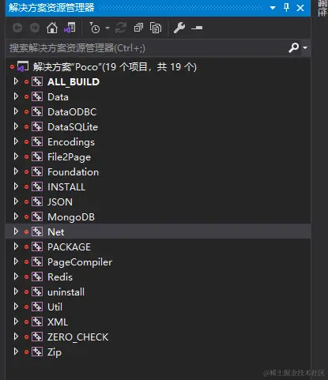
Task: Click the Collapse All icon
Action: [138, 28]
